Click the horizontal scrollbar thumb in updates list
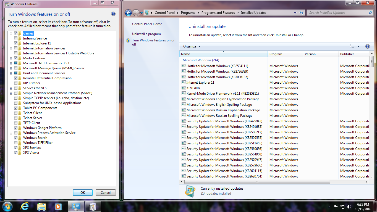Viewport: 377px width, 212px height. (256, 182)
